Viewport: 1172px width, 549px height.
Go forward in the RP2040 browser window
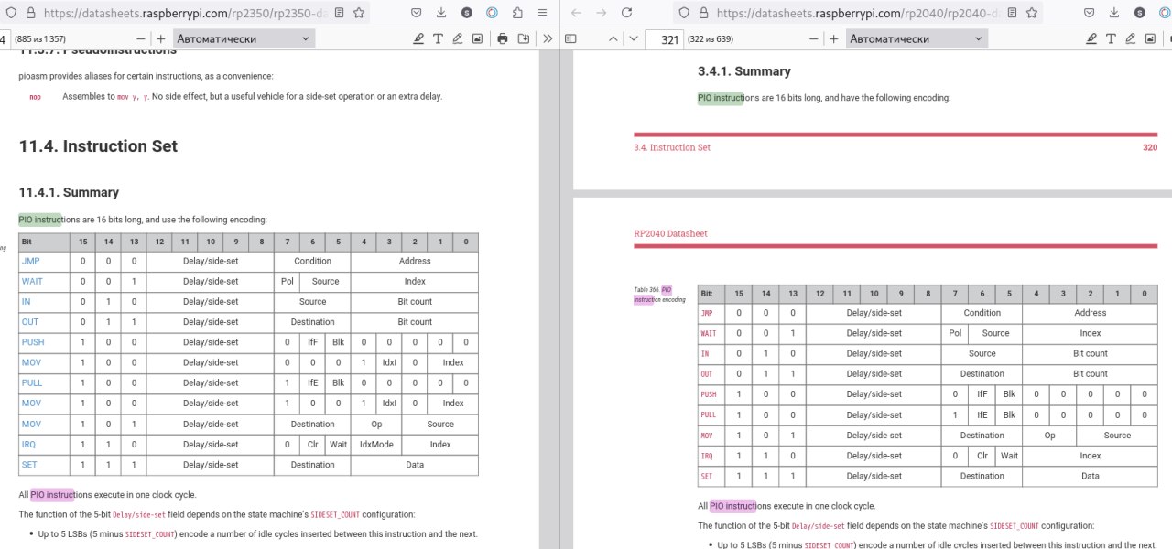(602, 14)
